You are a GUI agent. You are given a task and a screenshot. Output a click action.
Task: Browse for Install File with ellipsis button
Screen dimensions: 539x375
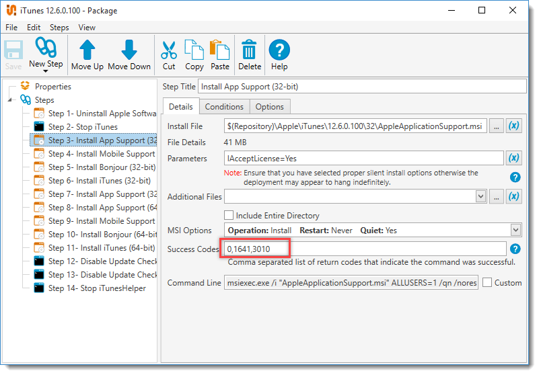pos(497,126)
